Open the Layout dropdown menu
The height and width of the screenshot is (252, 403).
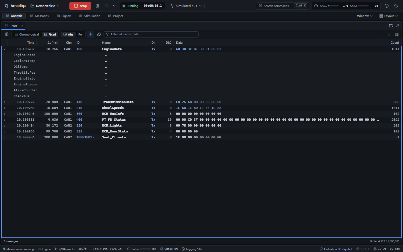click(x=388, y=16)
